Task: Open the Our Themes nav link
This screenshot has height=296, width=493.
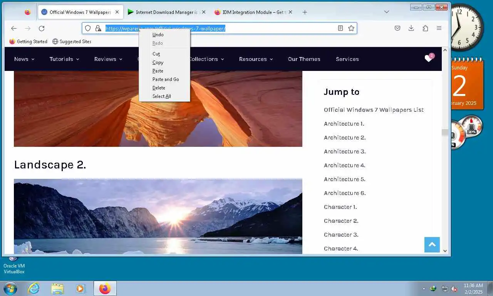Action: pos(304,59)
